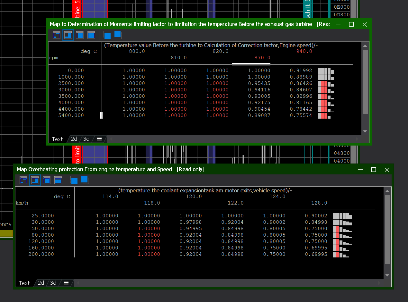The width and height of the screenshot is (408, 302).
Task: Click highlighted second window-size preset in Overheating protection map
Action: tap(35, 180)
